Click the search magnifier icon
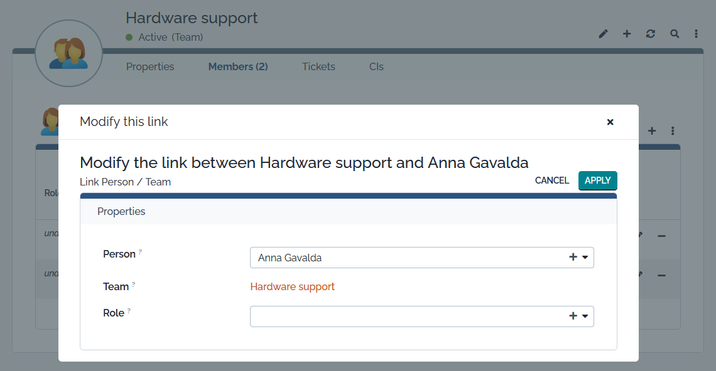The height and width of the screenshot is (371, 716). [x=675, y=34]
